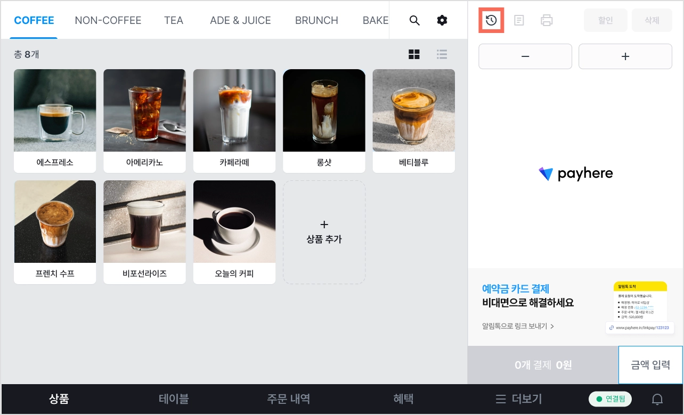Select the 아메리카노 product card

pos(144,121)
